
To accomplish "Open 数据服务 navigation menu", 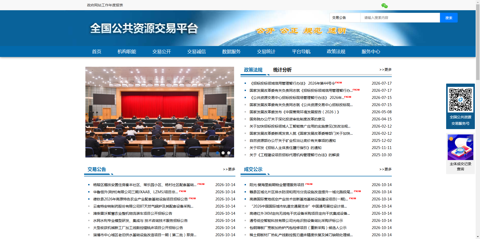I will click(x=232, y=52).
